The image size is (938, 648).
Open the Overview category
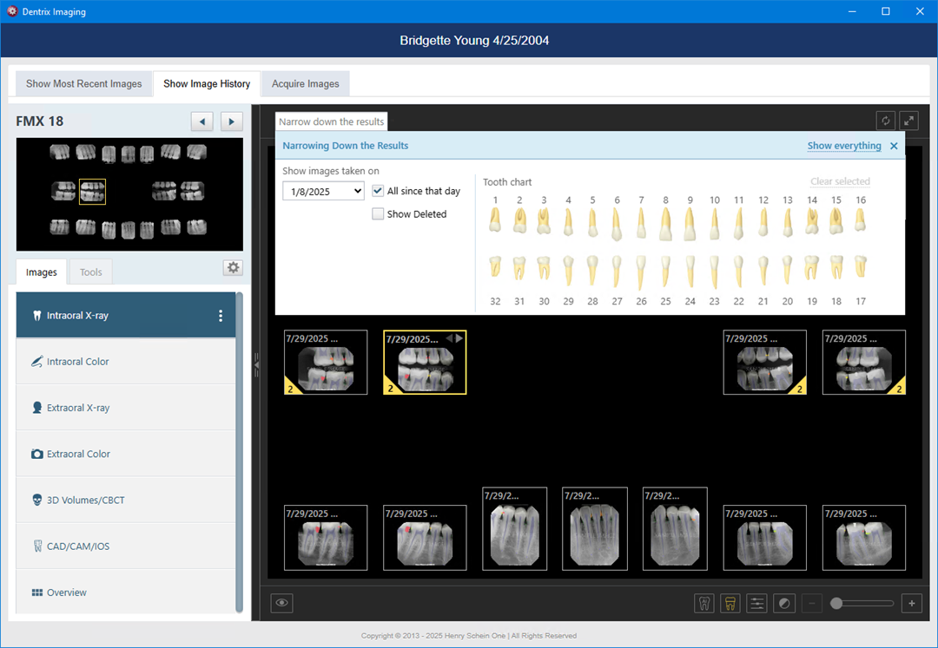coord(126,592)
